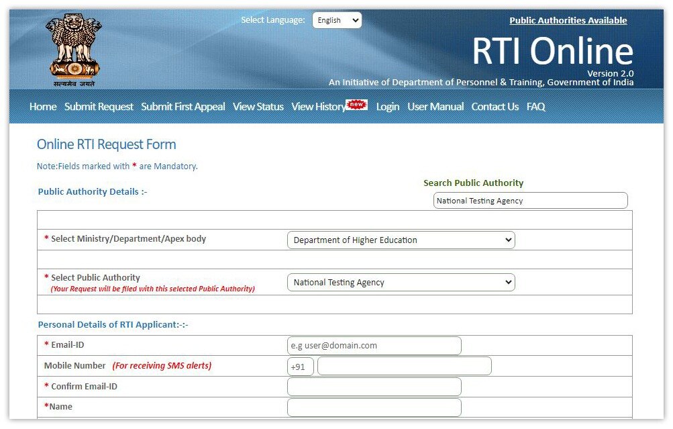
Task: Open the Submit Request page
Action: 99,107
